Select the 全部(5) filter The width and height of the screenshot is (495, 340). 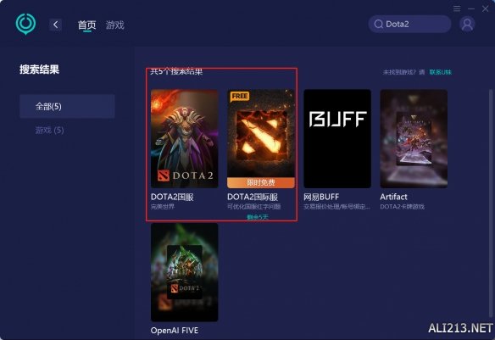67,106
